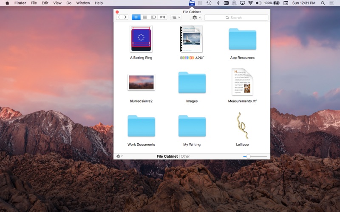Open Spotlight search magnifier icon
The image size is (340, 212).
pyautogui.click(x=323, y=3)
